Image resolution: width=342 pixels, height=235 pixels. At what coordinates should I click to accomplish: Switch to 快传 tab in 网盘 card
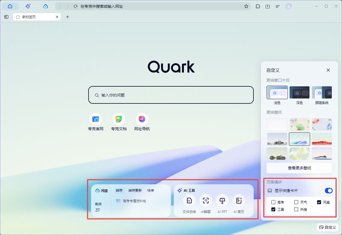click(150, 191)
